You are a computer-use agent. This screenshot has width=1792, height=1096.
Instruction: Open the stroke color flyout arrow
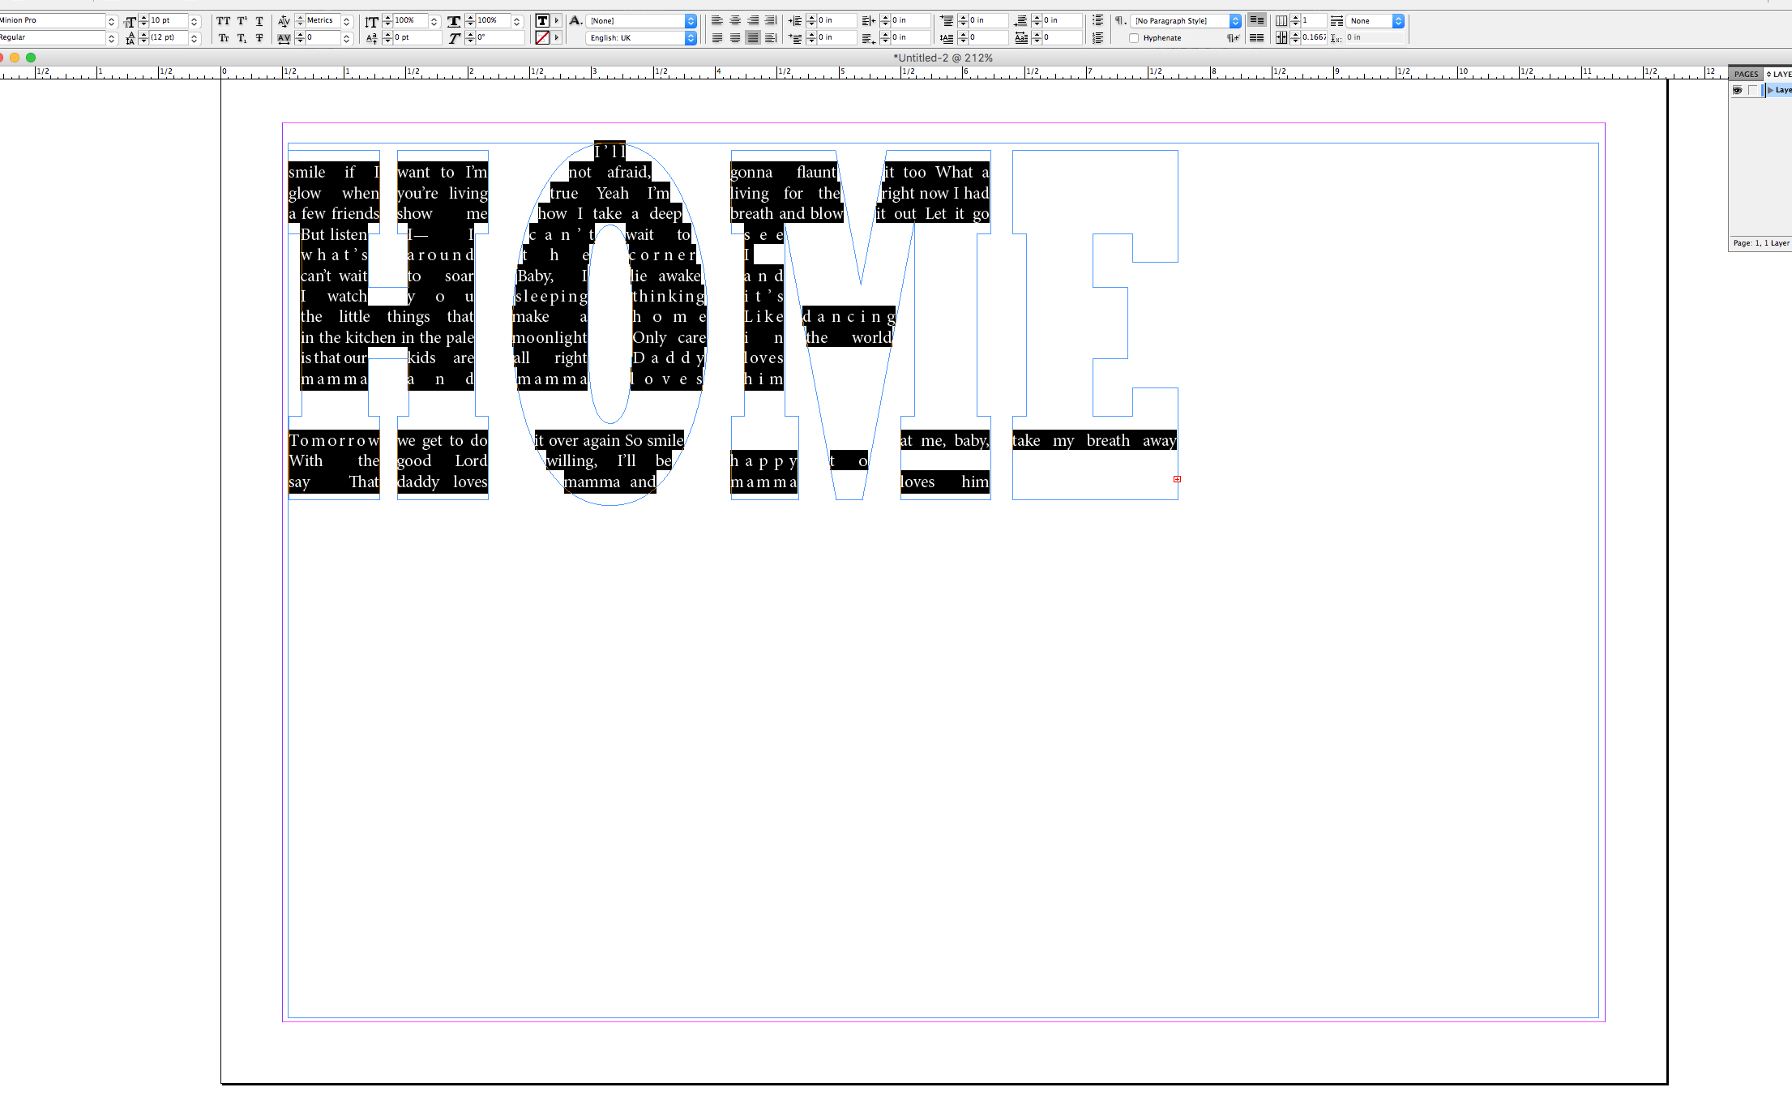click(x=557, y=38)
